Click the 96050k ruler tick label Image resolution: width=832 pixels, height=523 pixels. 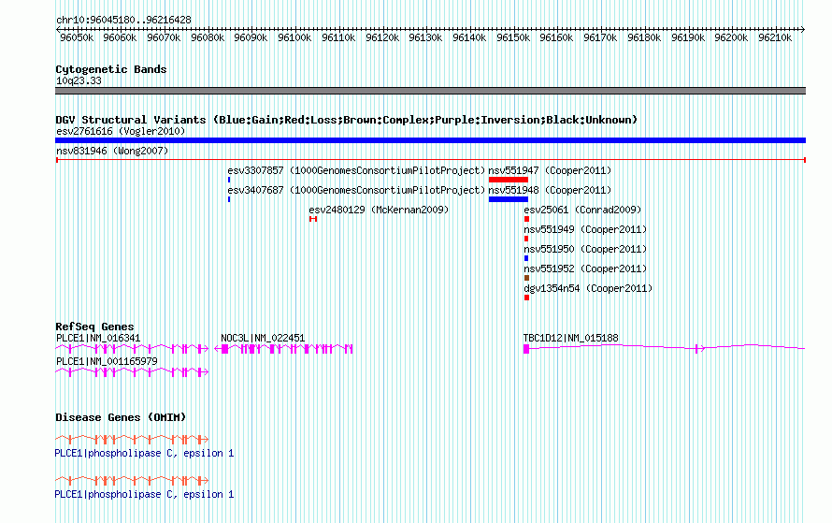coord(77,37)
